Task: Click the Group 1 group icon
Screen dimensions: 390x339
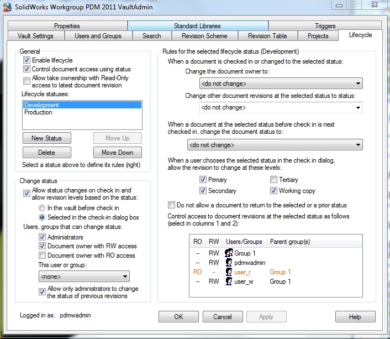Action: point(229,253)
